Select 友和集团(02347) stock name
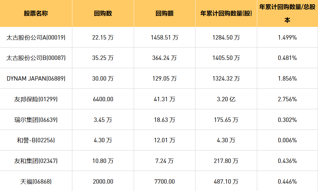 tap(36, 161)
